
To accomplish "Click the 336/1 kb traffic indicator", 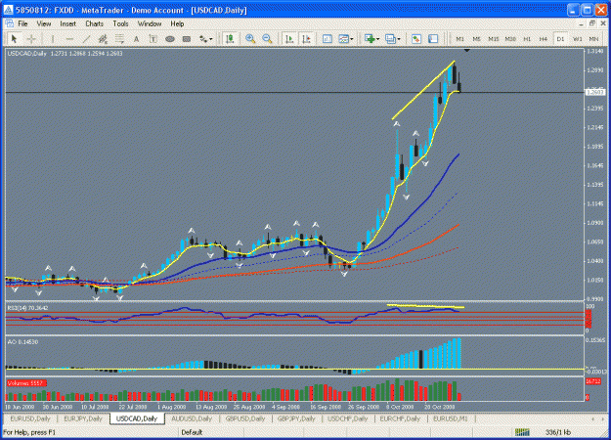I will point(557,432).
